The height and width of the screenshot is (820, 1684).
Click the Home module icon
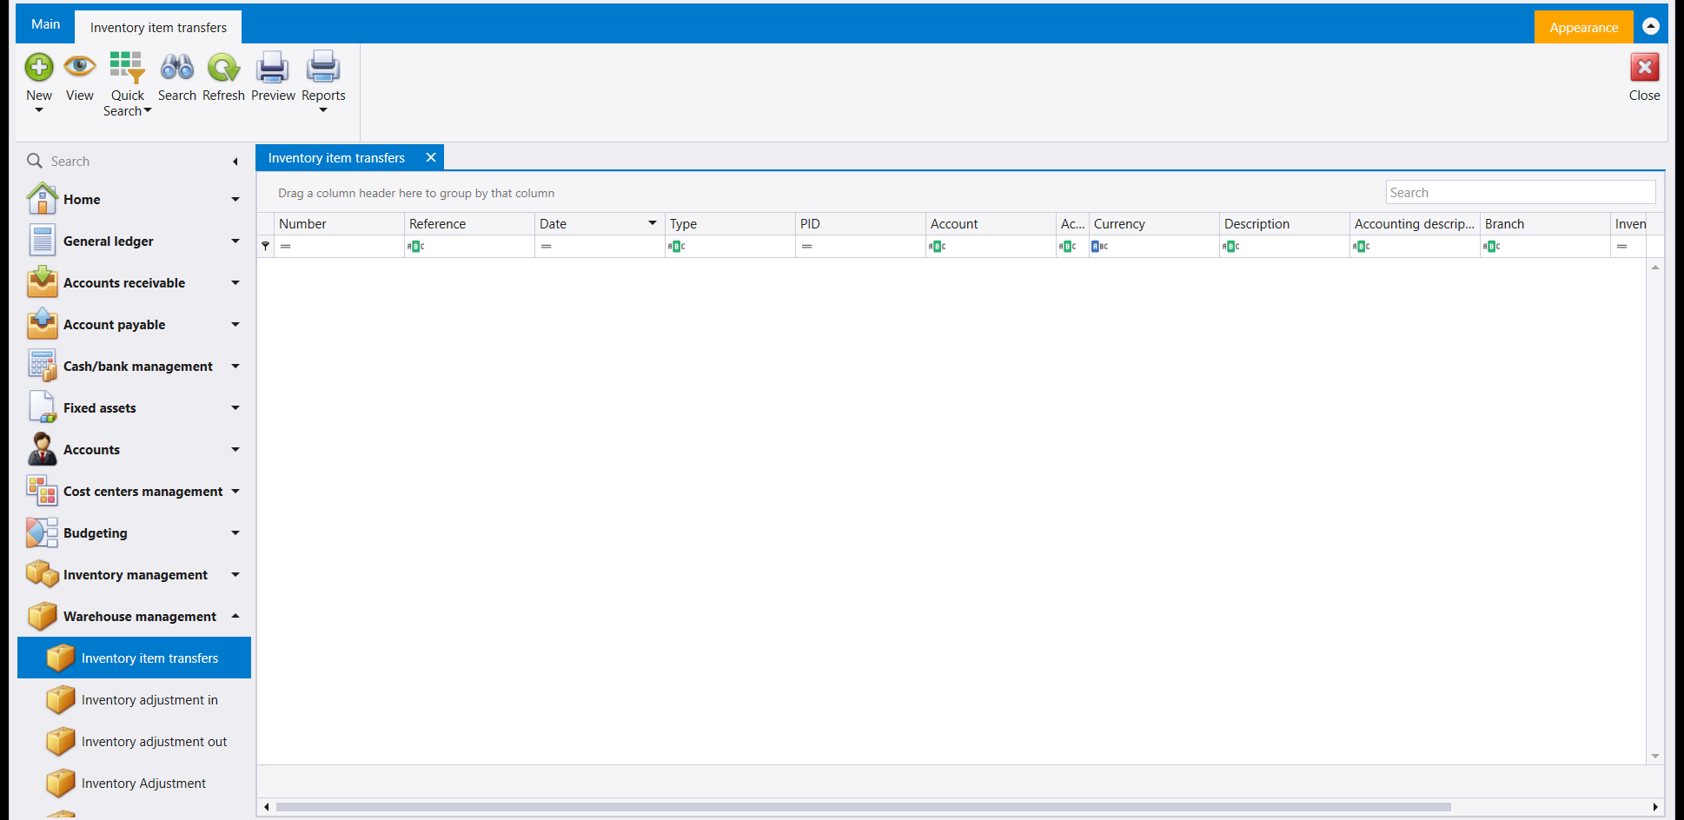[42, 199]
